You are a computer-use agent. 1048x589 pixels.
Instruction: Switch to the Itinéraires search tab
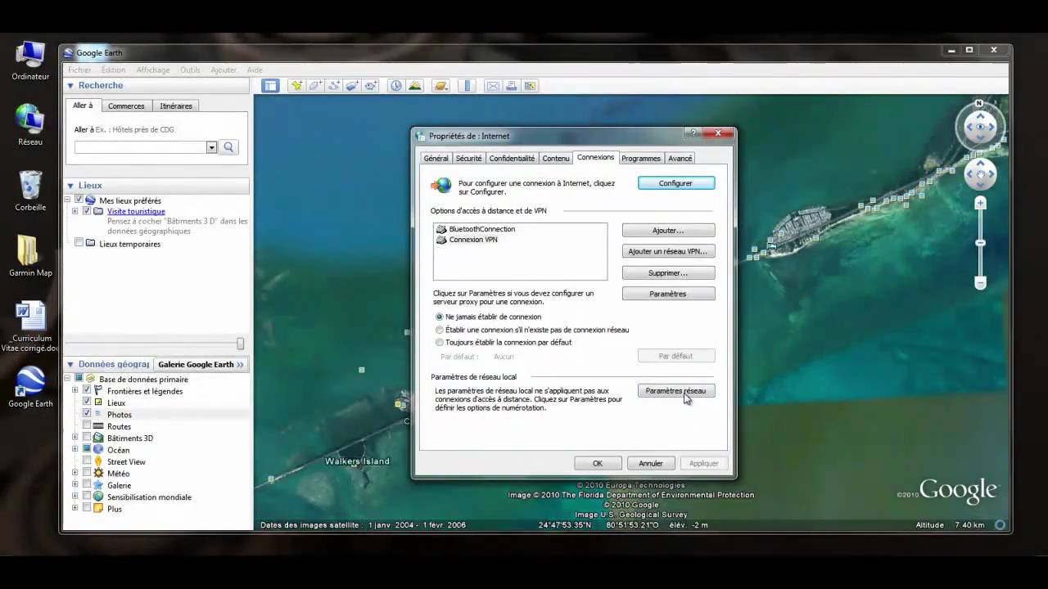(x=176, y=106)
